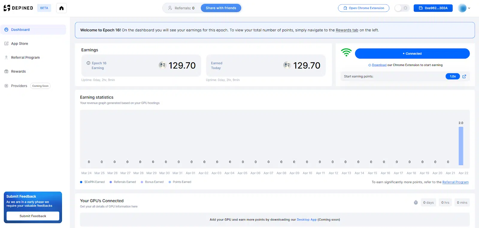Go to Referral Program in sidebar
This screenshot has height=228, width=479.
[x=25, y=57]
